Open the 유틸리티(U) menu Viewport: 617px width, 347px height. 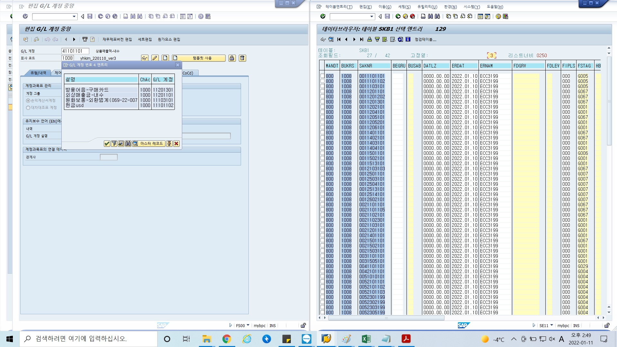click(427, 7)
